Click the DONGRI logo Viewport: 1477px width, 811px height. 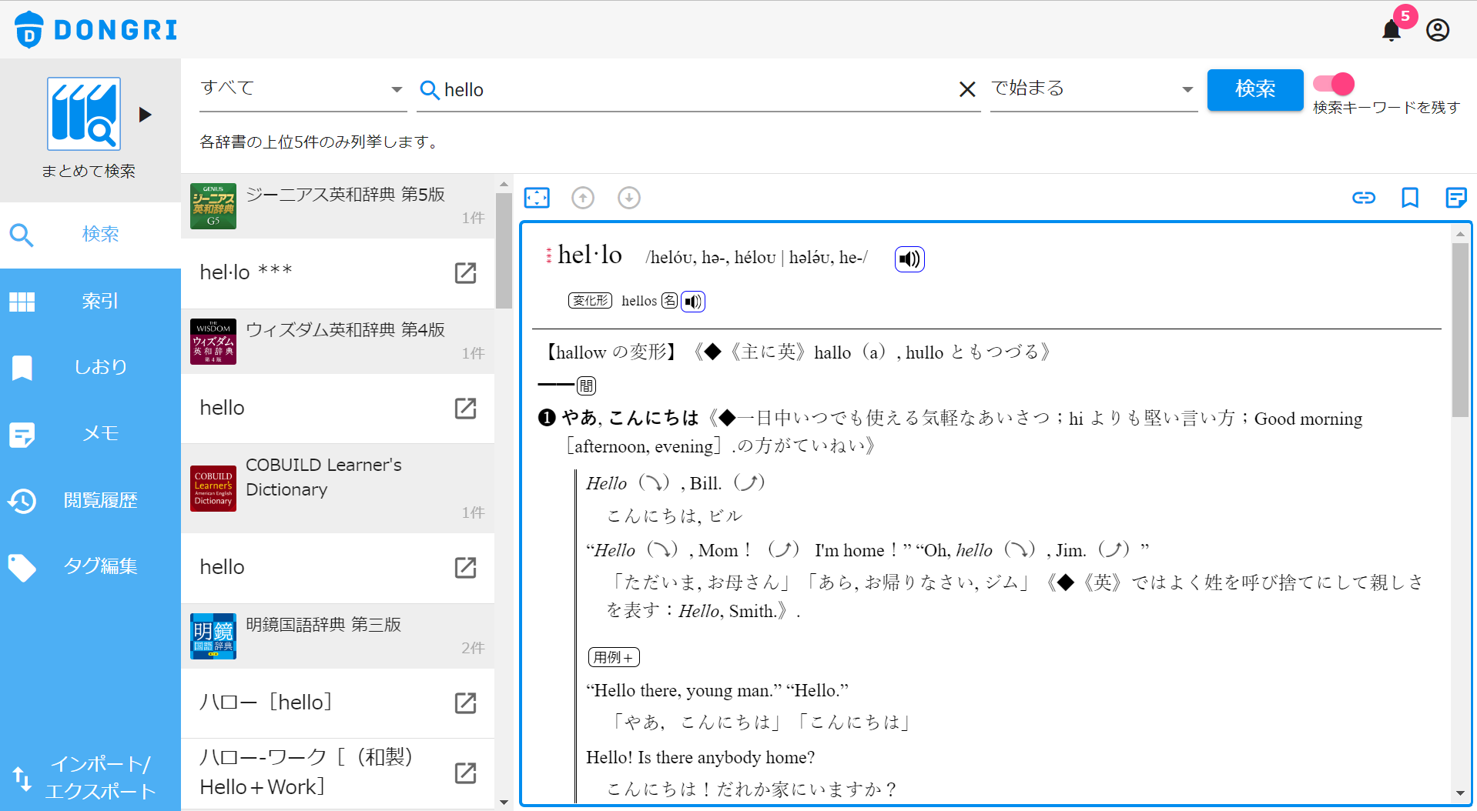point(96,30)
